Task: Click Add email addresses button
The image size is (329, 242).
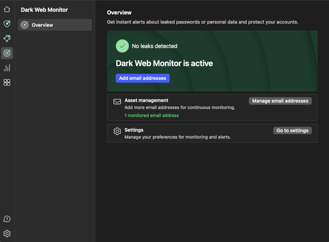Action: click(x=143, y=78)
